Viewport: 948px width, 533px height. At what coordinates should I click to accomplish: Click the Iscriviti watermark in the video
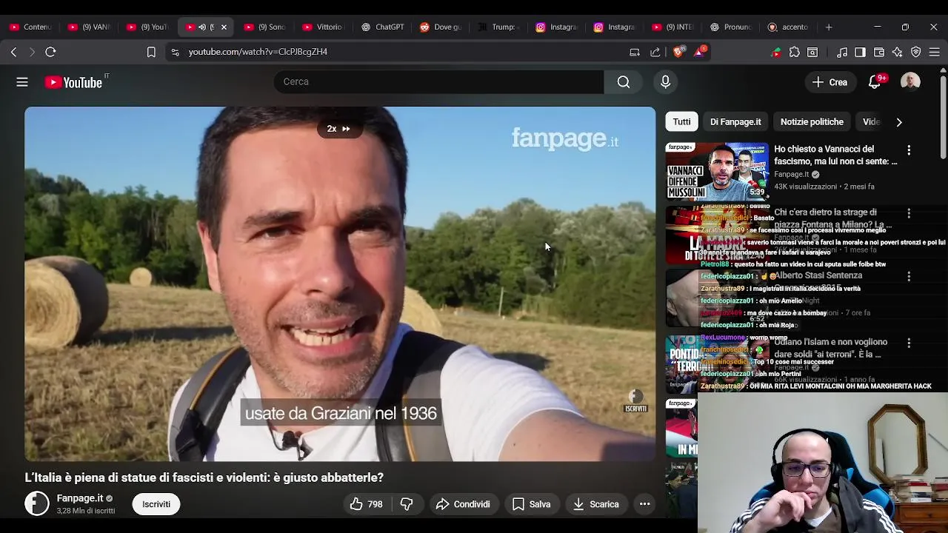[635, 401]
